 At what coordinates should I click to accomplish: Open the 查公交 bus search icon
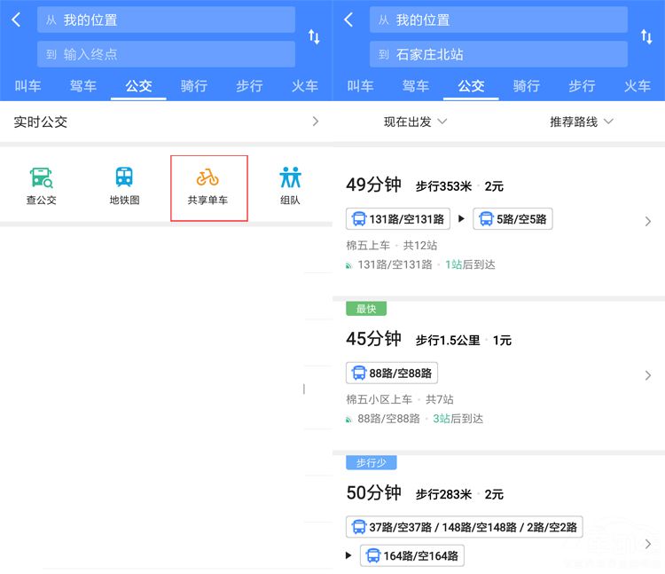(x=41, y=186)
